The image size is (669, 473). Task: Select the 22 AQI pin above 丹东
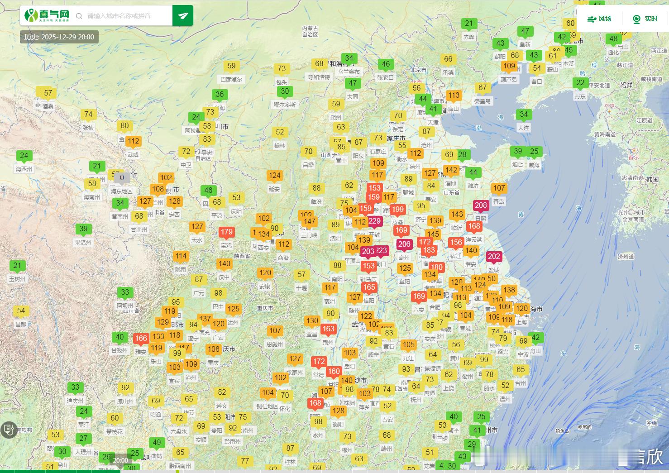pos(580,83)
